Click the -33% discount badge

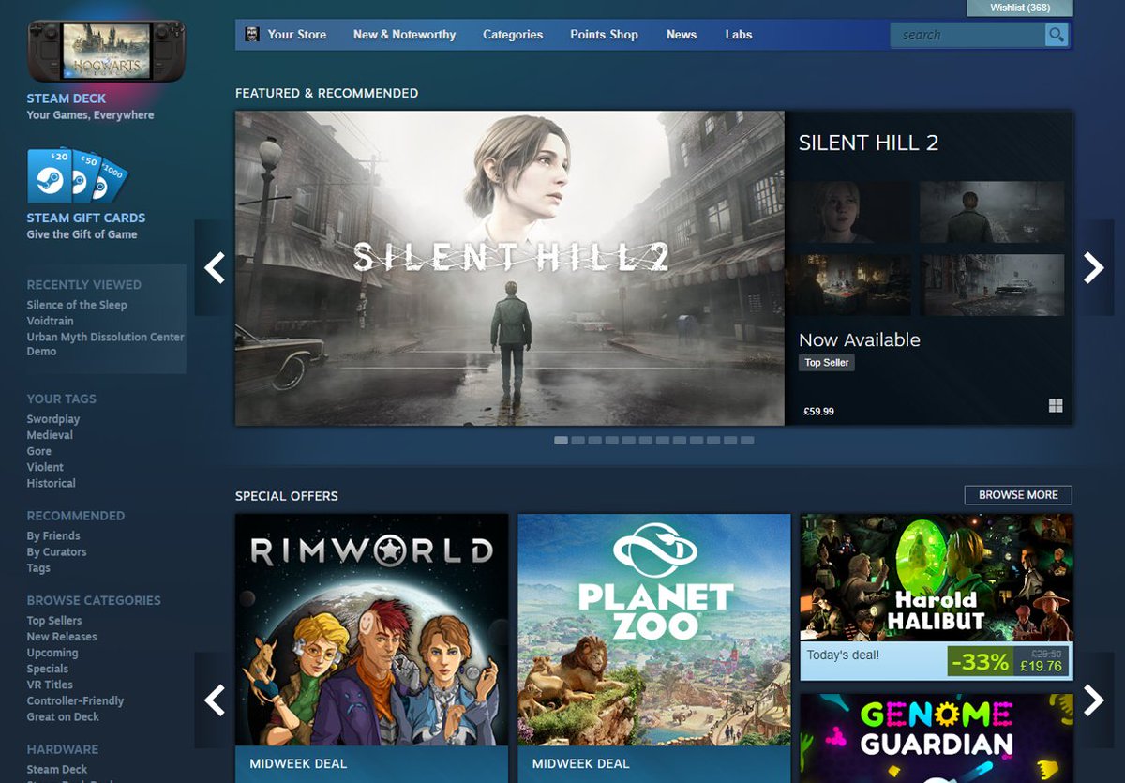tap(980, 661)
